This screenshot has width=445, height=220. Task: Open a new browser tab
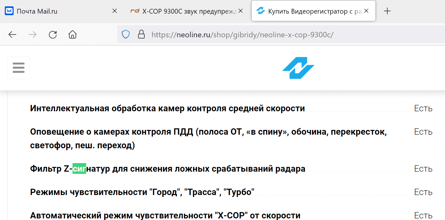[x=387, y=11]
